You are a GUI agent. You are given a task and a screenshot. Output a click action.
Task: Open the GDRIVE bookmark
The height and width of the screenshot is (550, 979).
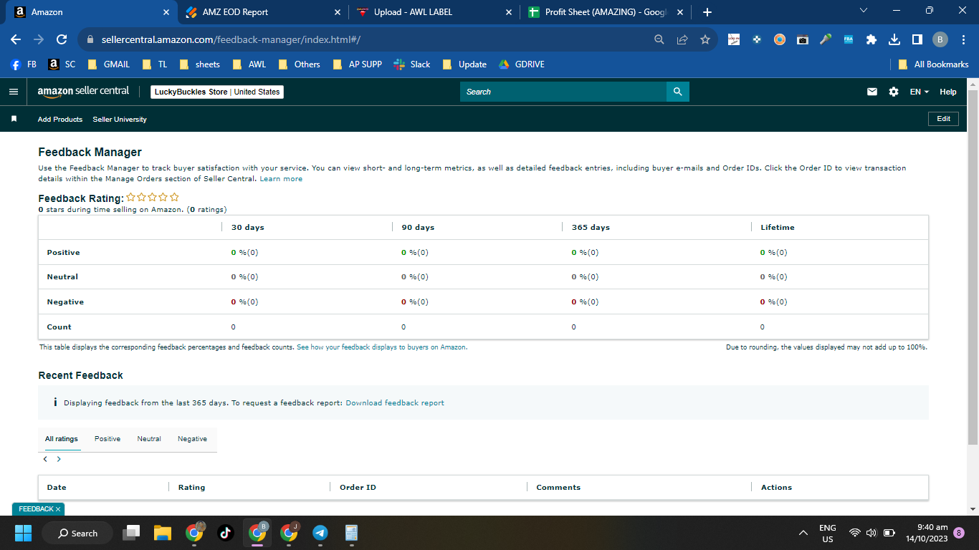(522, 64)
